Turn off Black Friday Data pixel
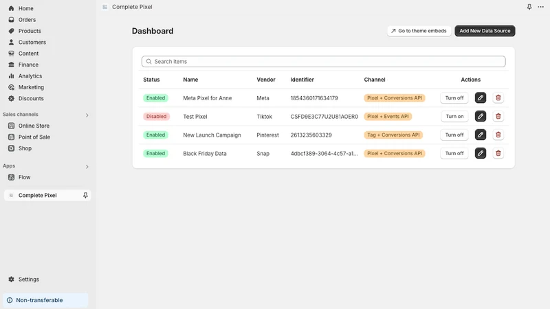 click(x=454, y=153)
